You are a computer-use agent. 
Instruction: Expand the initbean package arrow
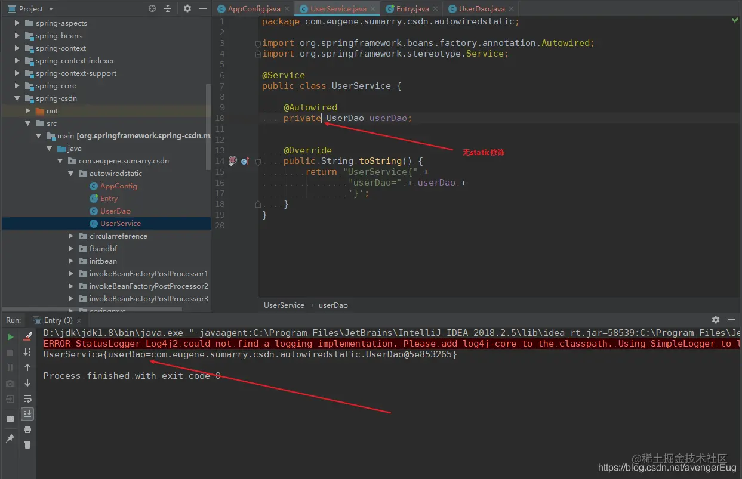pos(71,261)
